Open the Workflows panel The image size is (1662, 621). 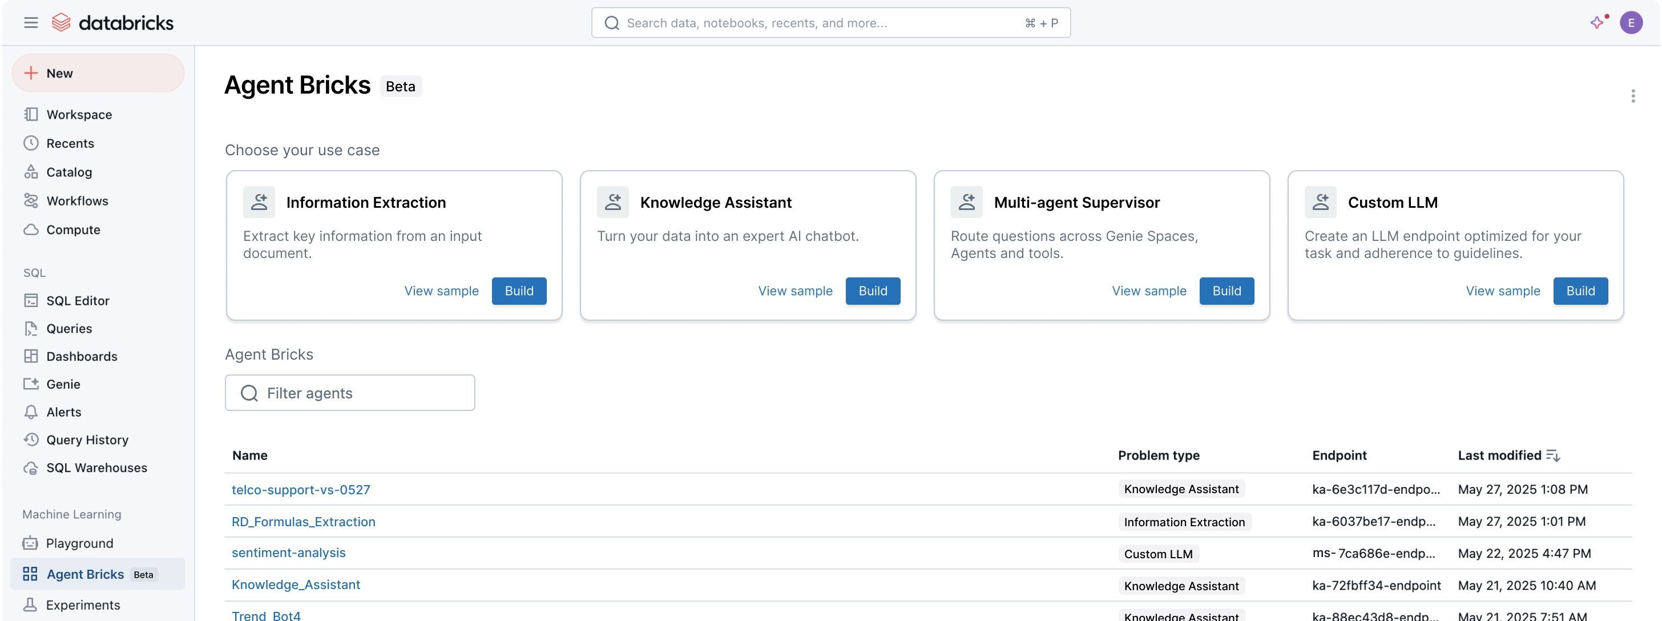point(77,201)
